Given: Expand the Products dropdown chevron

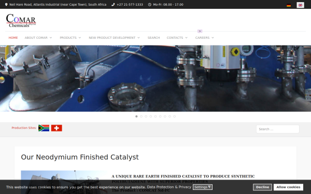Looking at the screenshot, I should tap(80, 38).
